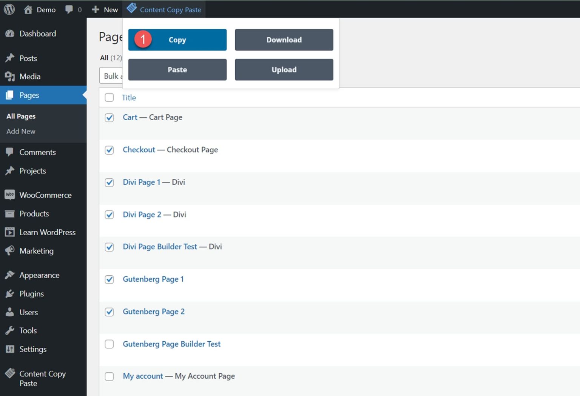Uncheck the Cart page checkbox
This screenshot has width=580, height=396.
(x=109, y=118)
